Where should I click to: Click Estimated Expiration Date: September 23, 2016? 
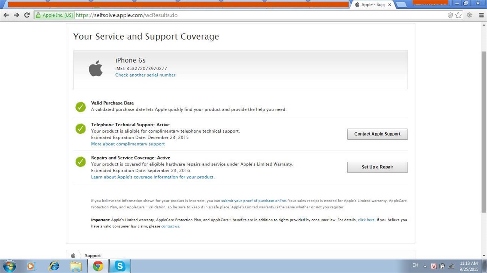point(140,171)
